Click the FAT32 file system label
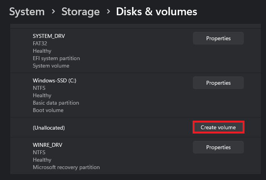This screenshot has height=180, width=266. [40, 43]
